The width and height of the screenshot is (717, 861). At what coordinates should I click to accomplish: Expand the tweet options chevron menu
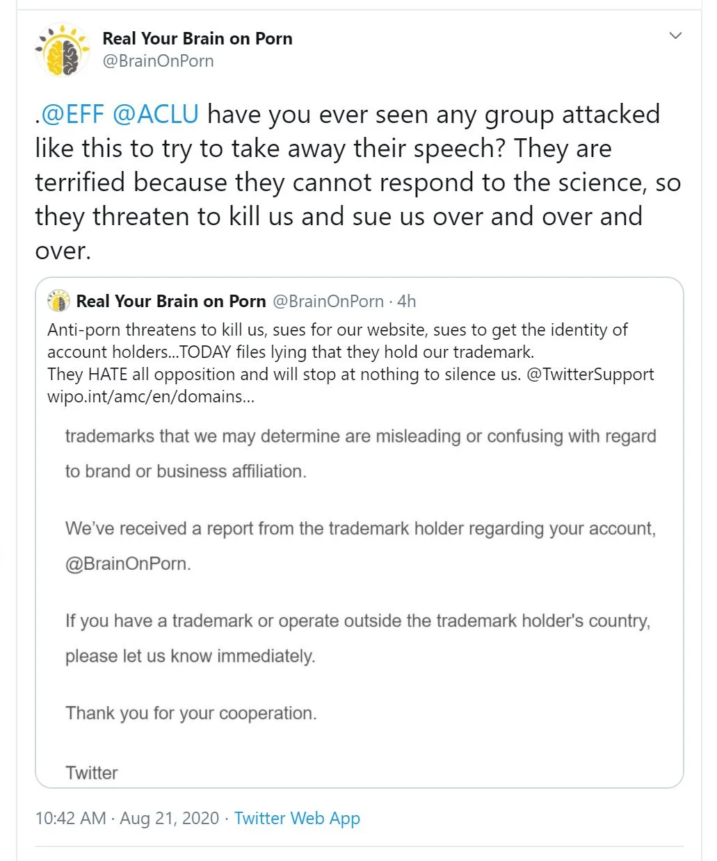pyautogui.click(x=675, y=35)
